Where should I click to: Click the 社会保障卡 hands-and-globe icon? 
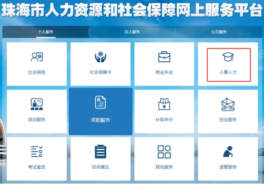(x=101, y=57)
